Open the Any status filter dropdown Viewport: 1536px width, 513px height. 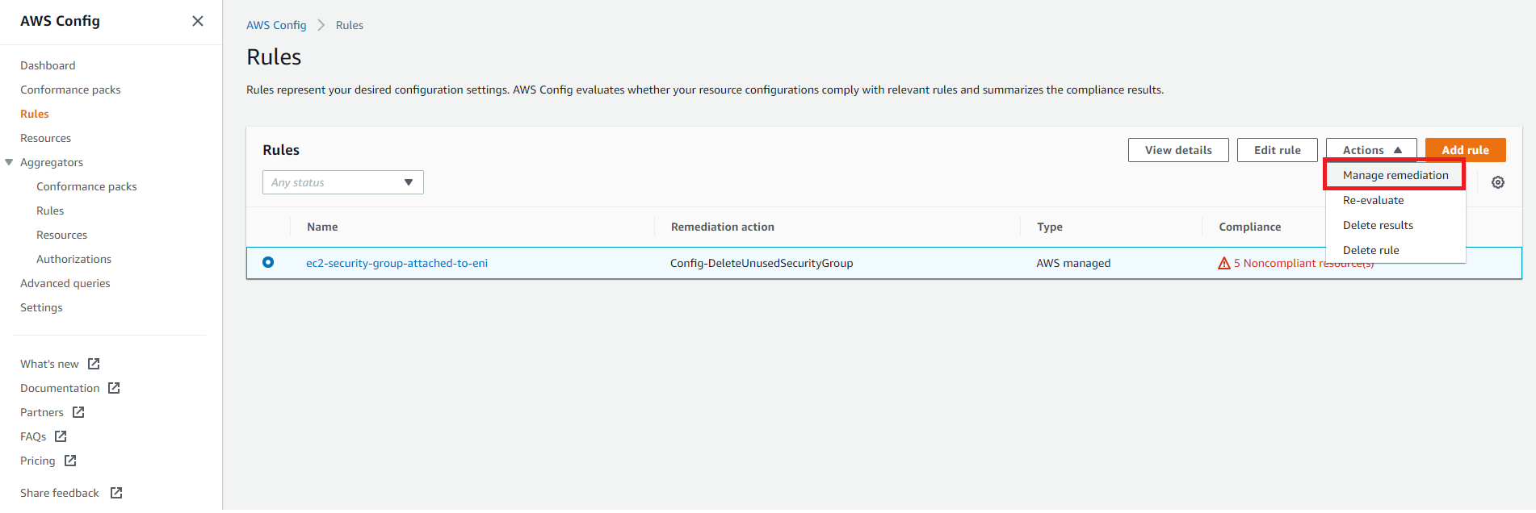[343, 182]
